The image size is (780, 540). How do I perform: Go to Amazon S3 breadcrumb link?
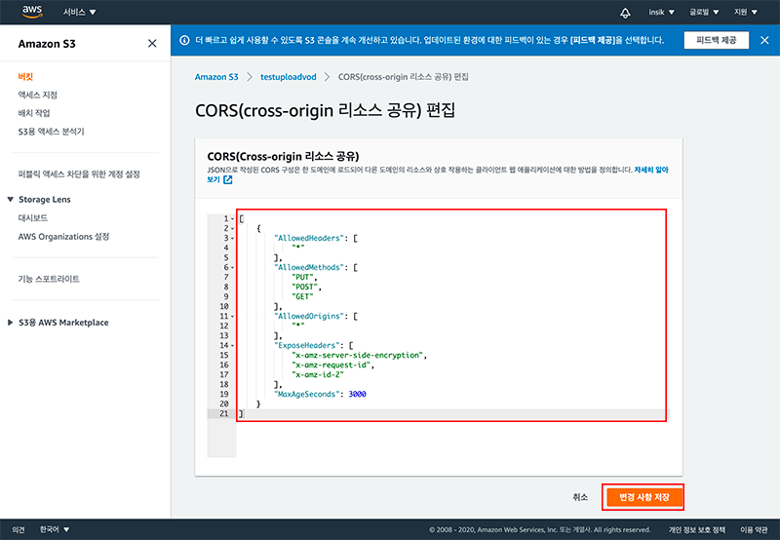click(x=216, y=77)
